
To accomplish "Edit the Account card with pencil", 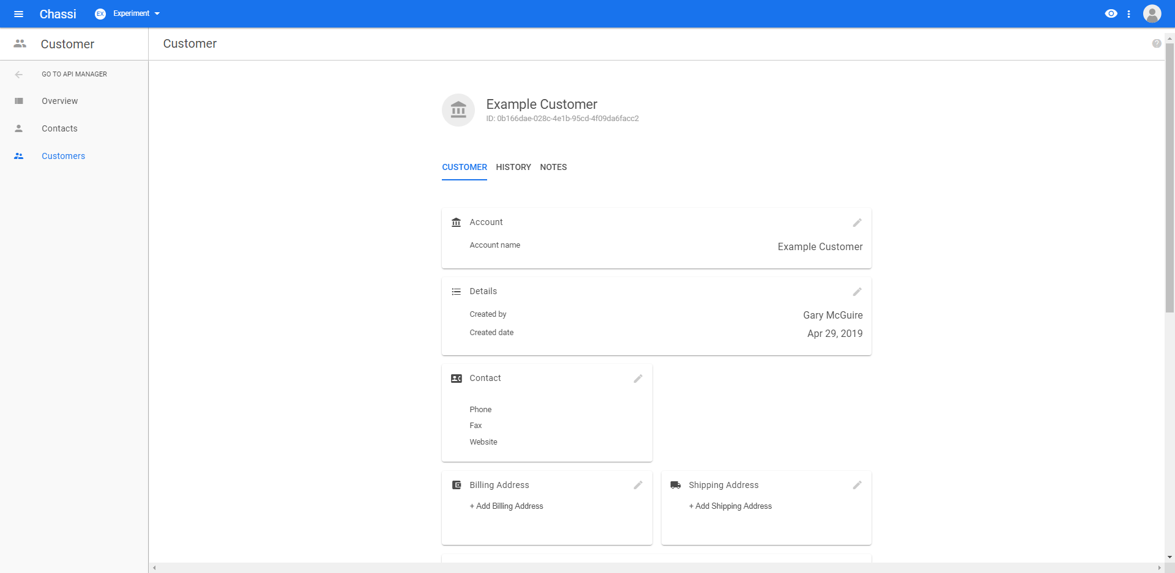I will [857, 223].
